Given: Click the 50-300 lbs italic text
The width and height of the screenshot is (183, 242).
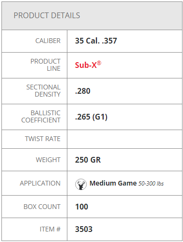Looking at the screenshot, I should pyautogui.click(x=151, y=184).
